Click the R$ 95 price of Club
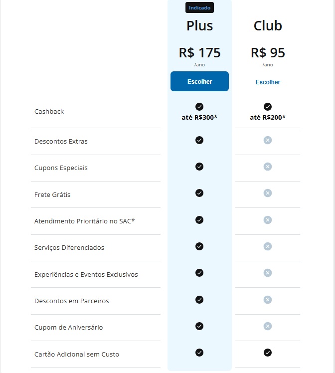 (x=268, y=52)
